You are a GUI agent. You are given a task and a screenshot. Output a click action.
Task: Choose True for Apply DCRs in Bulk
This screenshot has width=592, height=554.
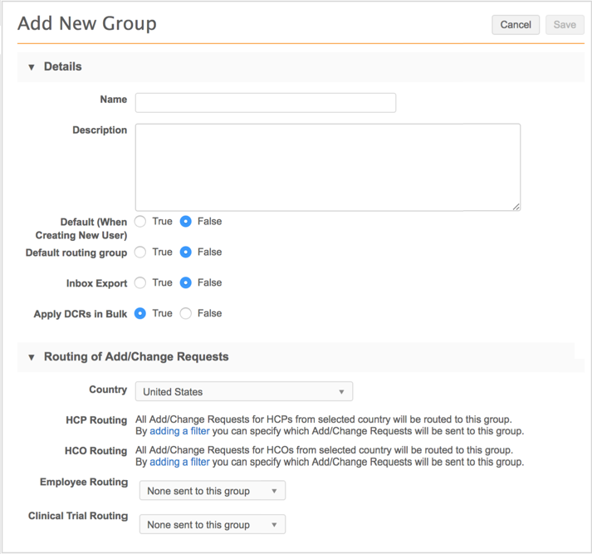[x=140, y=314]
